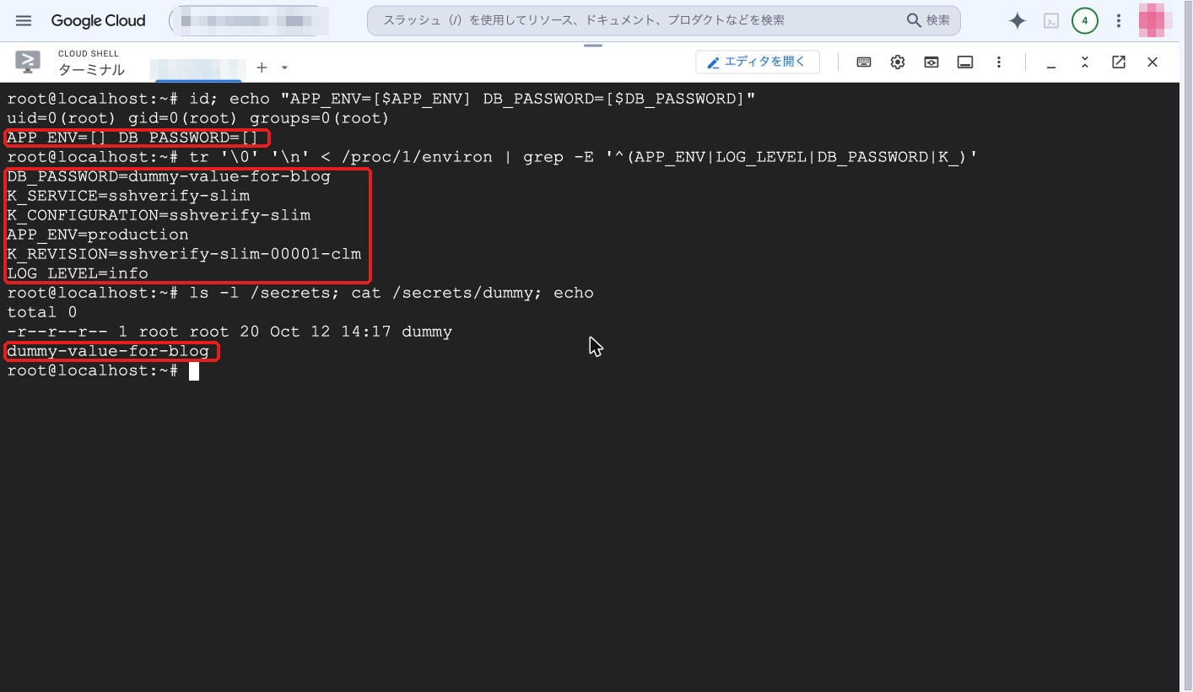Open the terminal keyboard shortcuts icon
This screenshot has height=692, width=1193.
[x=864, y=62]
